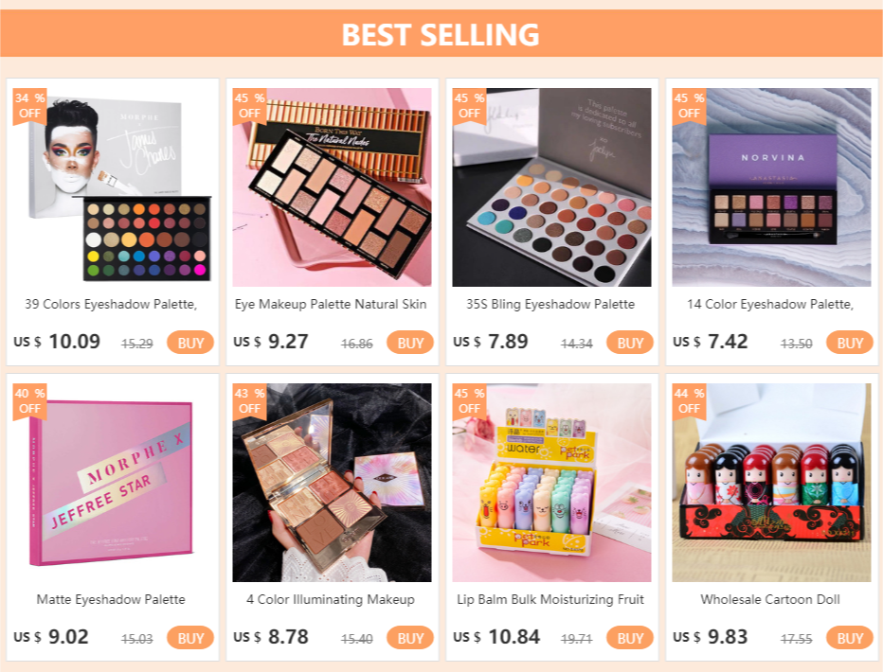This screenshot has height=672, width=883.
Task: Click BUY for 14 Color Eyeshadow Palette
Action: [x=849, y=343]
